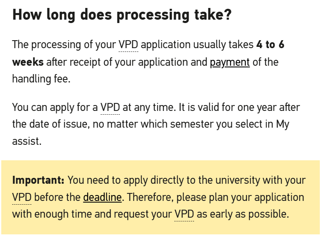The image size is (324, 244).
Task: Click the bold "4 to 6" text
Action: [x=270, y=45]
